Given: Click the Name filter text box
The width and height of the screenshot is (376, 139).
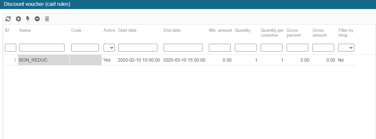Looking at the screenshot, I should tap(42, 48).
